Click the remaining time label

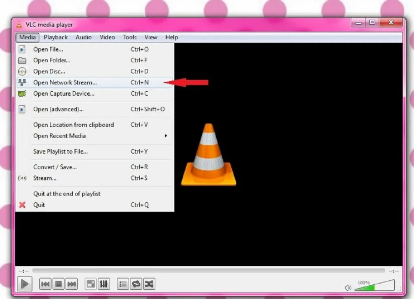pos(394,271)
